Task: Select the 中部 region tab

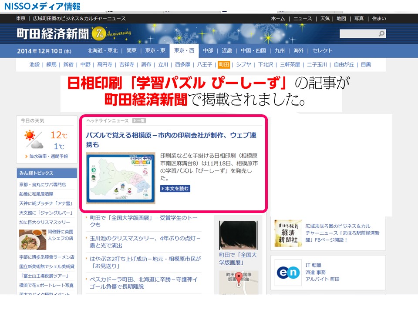Action: tap(208, 50)
